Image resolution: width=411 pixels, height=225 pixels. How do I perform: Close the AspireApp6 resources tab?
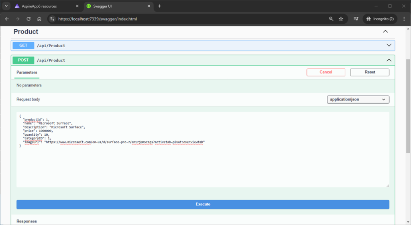tap(77, 6)
